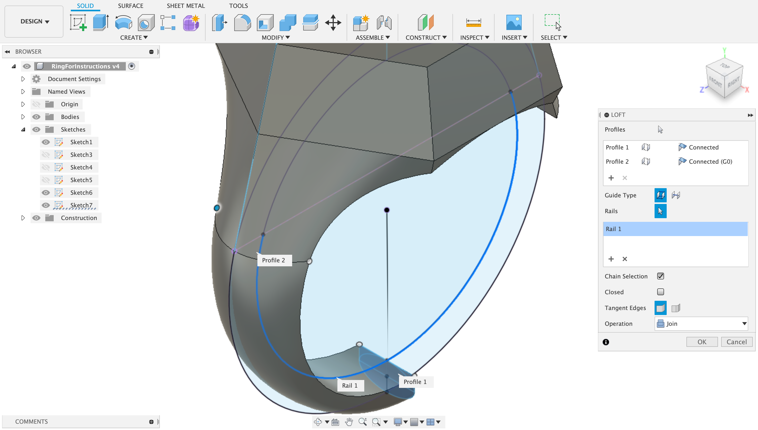Switch to the SHEET METAL tab

[x=186, y=6]
